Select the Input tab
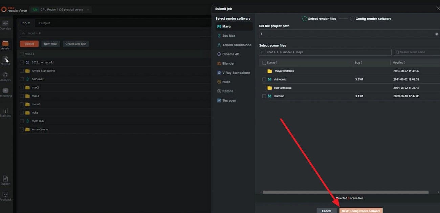440x213 pixels. (x=25, y=23)
